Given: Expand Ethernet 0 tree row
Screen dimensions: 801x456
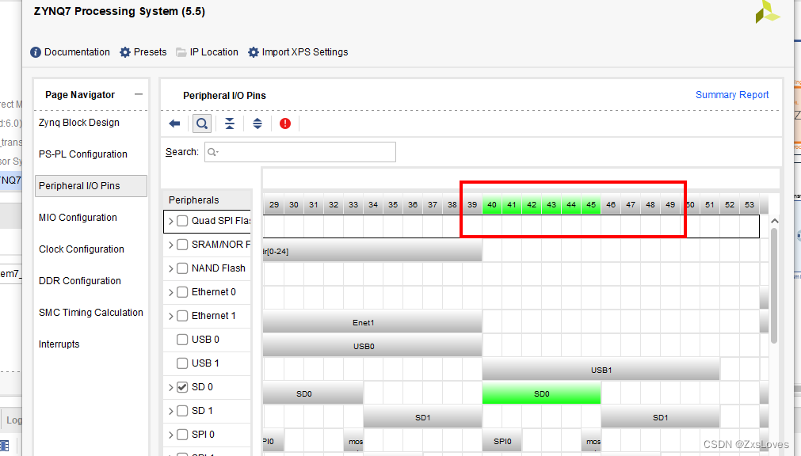Looking at the screenshot, I should [x=170, y=293].
